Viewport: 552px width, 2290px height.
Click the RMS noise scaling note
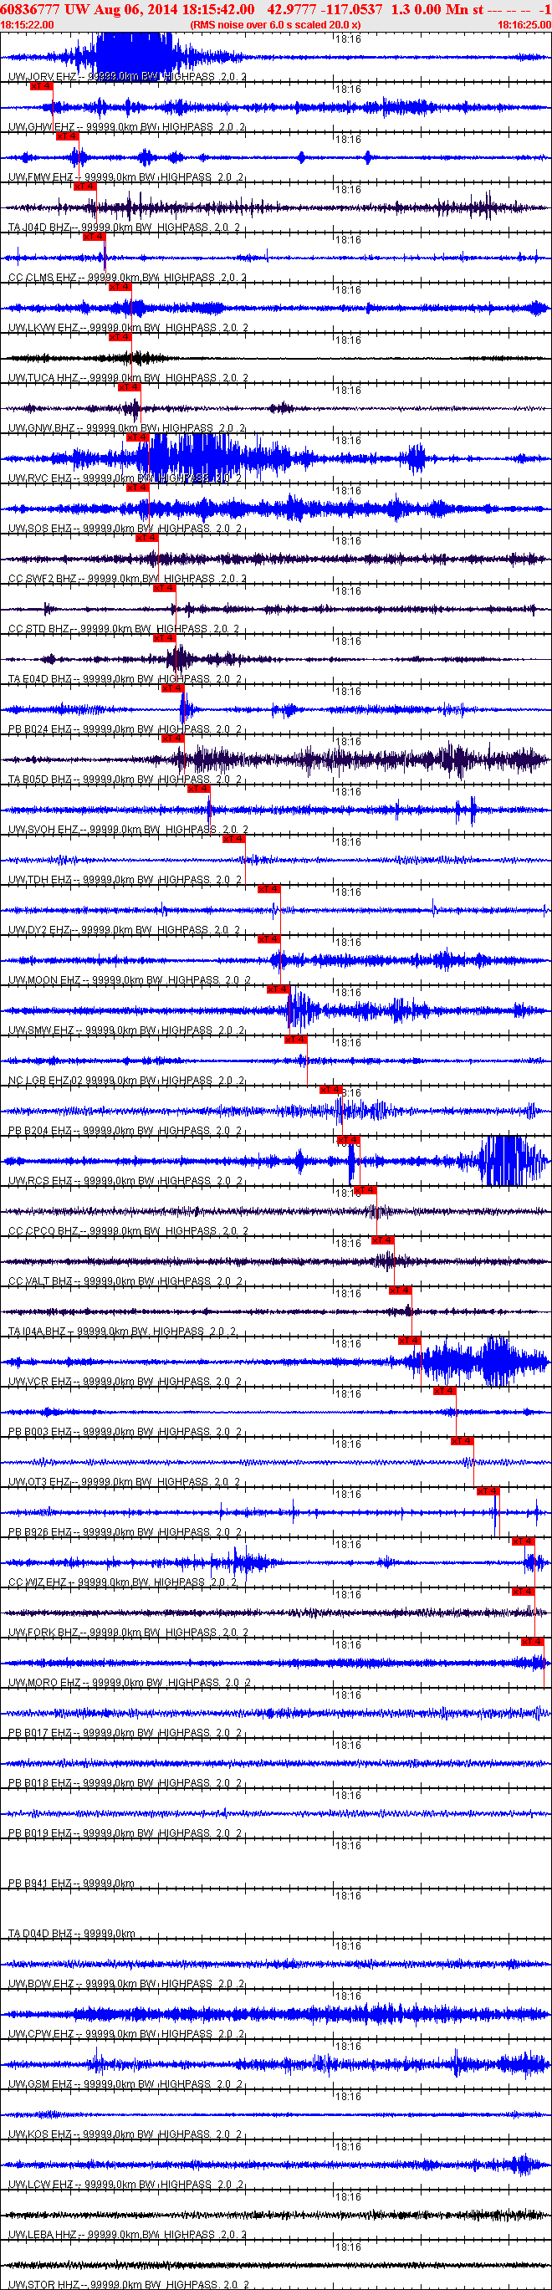[x=275, y=25]
